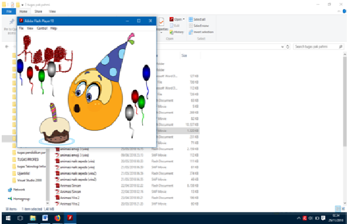Click the Network icon in navigation pane
This screenshot has width=348, height=224.
pyautogui.click(x=10, y=190)
